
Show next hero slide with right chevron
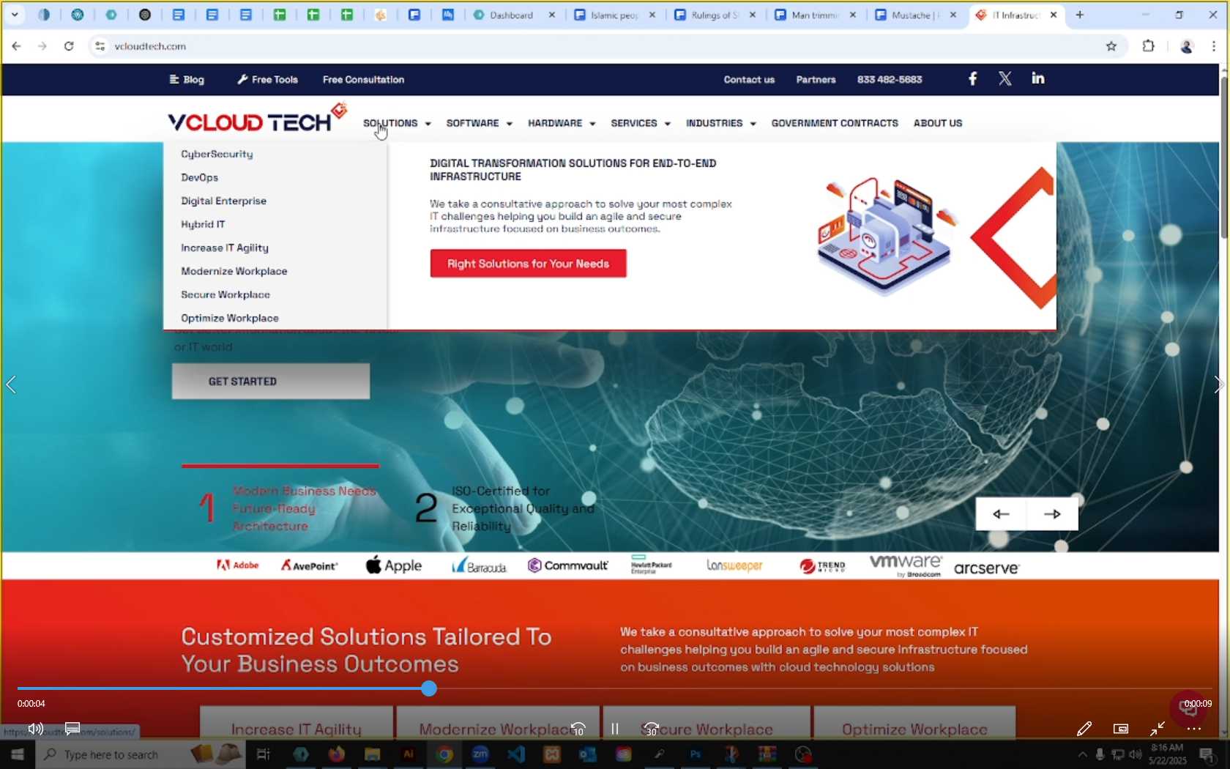coord(1218,384)
